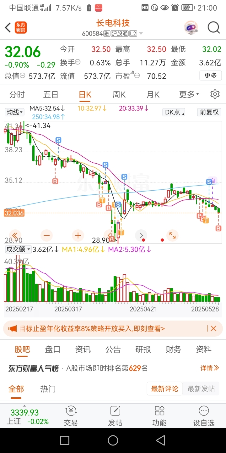Open the 东方财富 logo icon
226x453 pixels.
coord(21,28)
